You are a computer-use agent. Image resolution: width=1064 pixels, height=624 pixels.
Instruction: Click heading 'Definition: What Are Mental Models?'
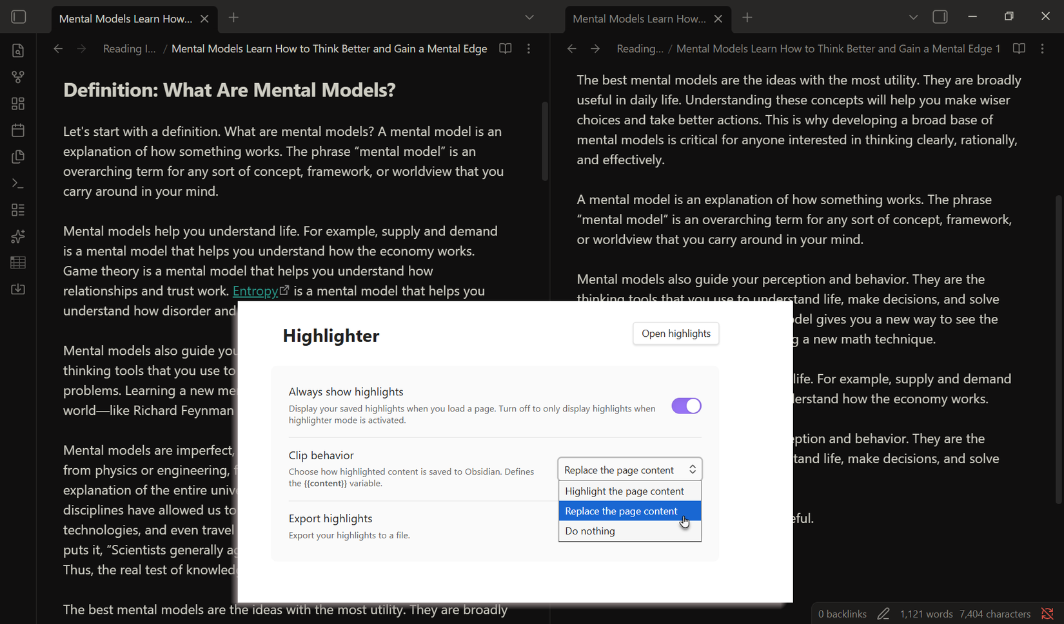tap(230, 90)
